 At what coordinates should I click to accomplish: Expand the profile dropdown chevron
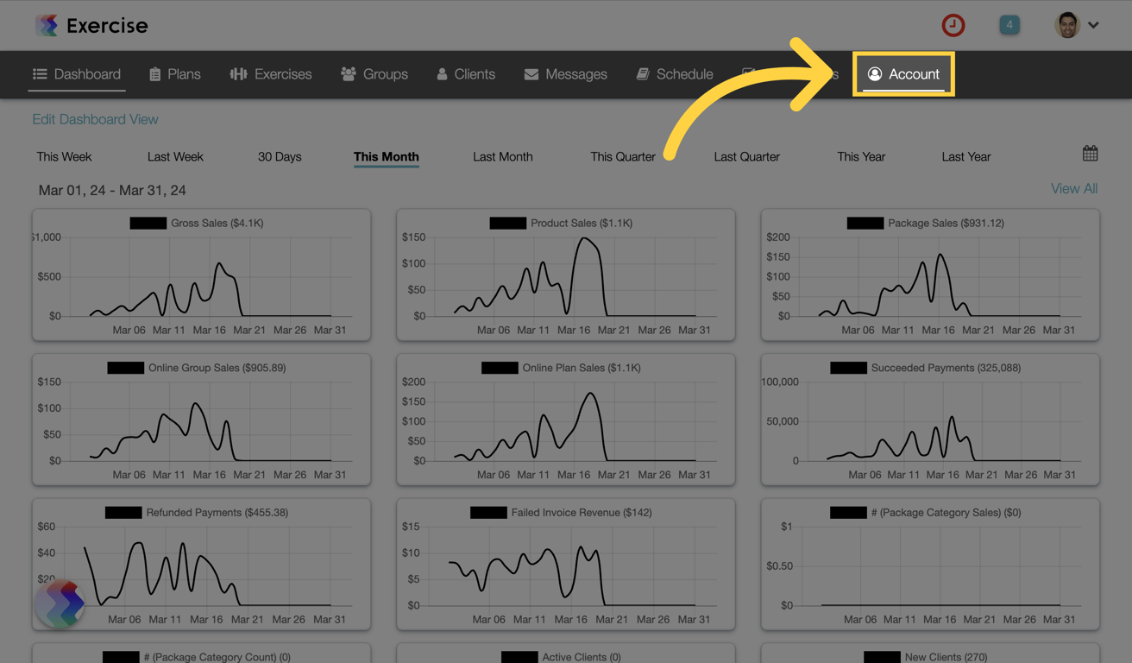coord(1093,25)
